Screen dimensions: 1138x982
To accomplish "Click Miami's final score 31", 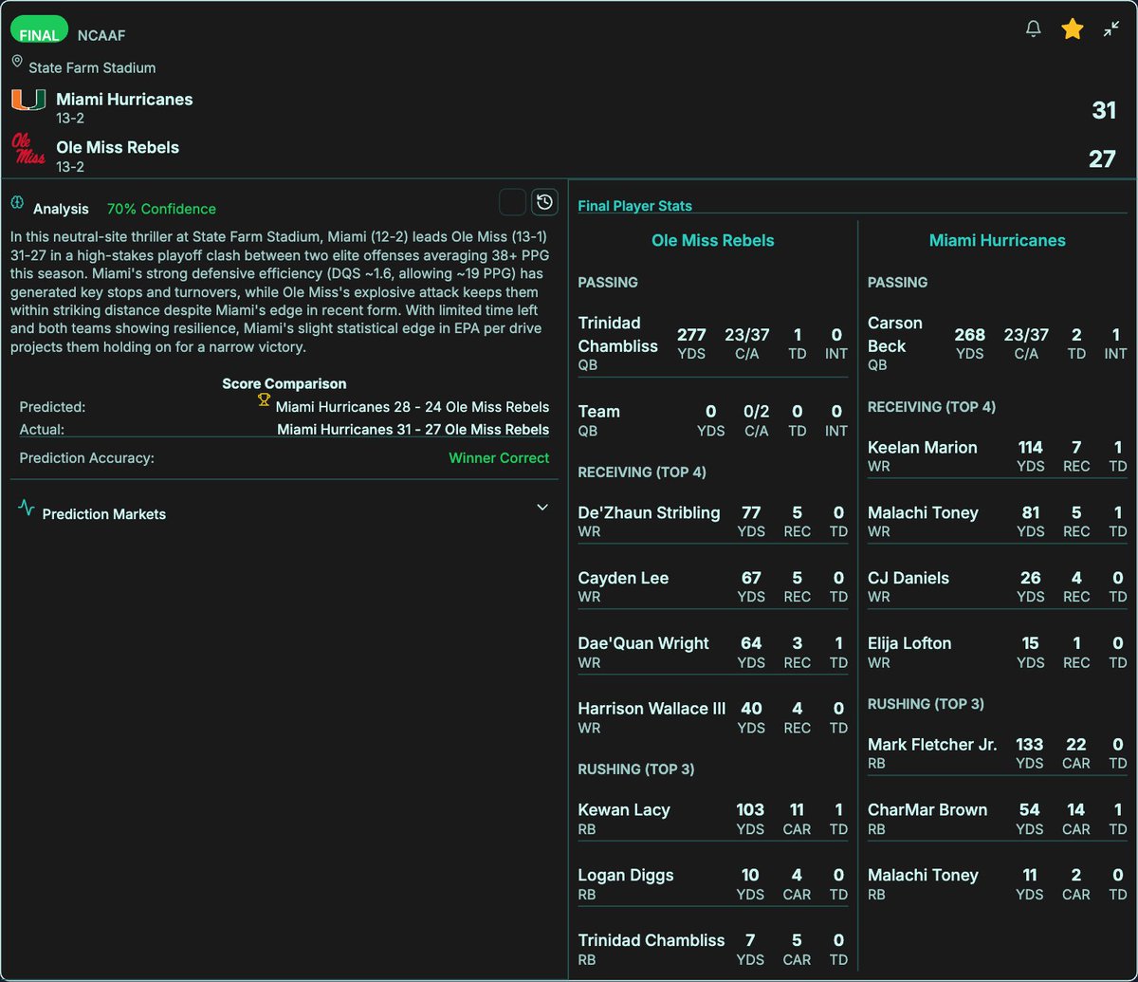I will (x=1104, y=111).
